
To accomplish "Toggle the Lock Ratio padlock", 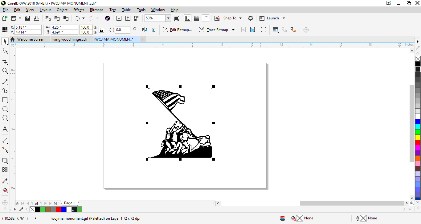I will (x=101, y=30).
